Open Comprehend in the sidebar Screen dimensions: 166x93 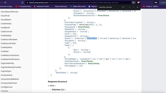click(x=6, y=75)
